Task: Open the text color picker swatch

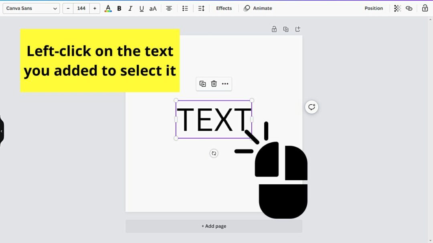Action: [108, 8]
